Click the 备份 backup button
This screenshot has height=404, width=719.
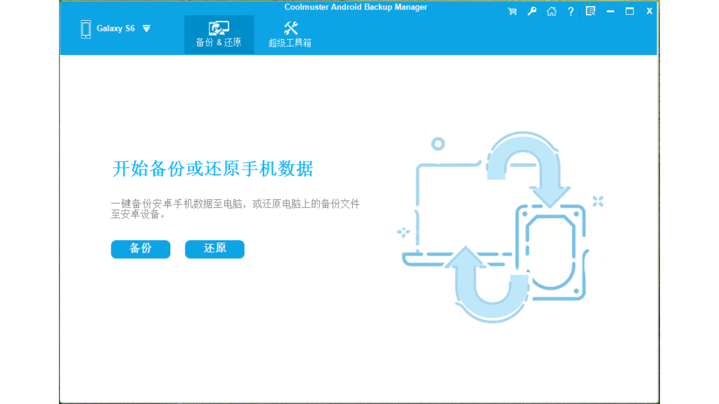pos(140,249)
